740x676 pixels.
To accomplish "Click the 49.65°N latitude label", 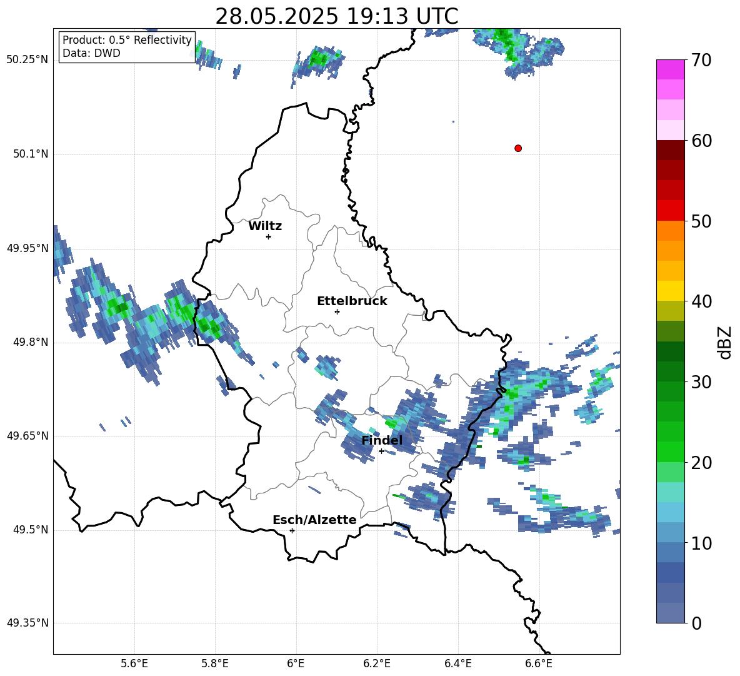I will tap(27, 436).
